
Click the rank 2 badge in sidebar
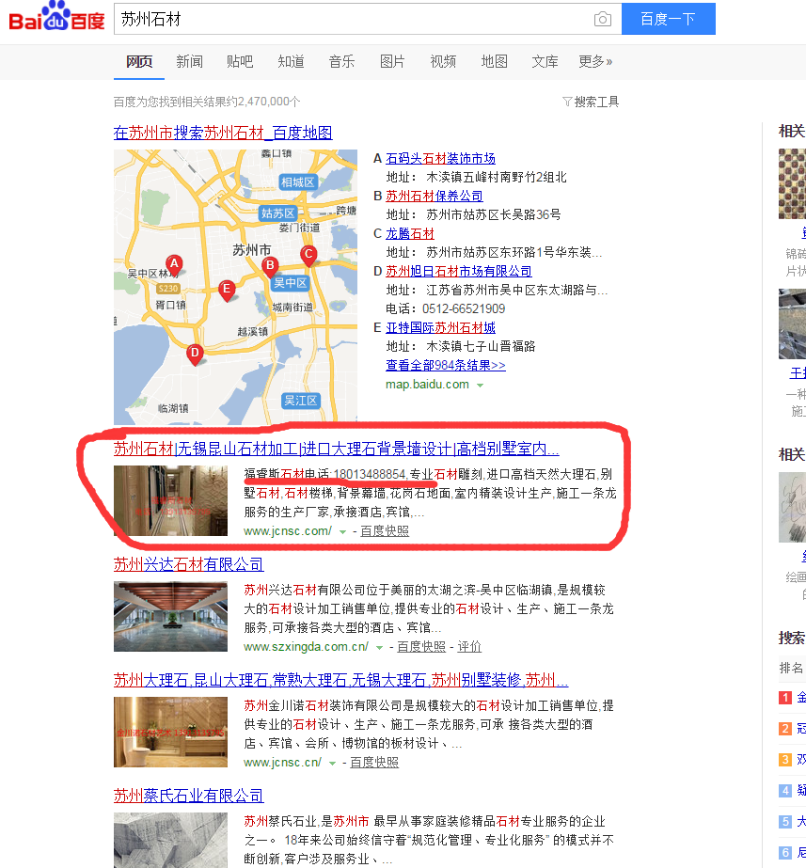(x=785, y=729)
